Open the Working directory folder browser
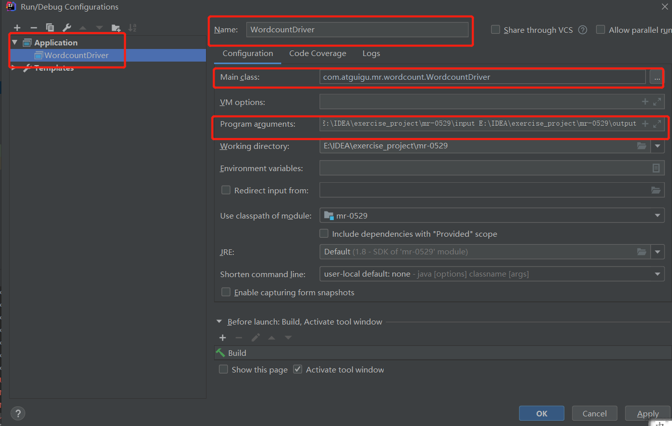The image size is (672, 426). 641,146
